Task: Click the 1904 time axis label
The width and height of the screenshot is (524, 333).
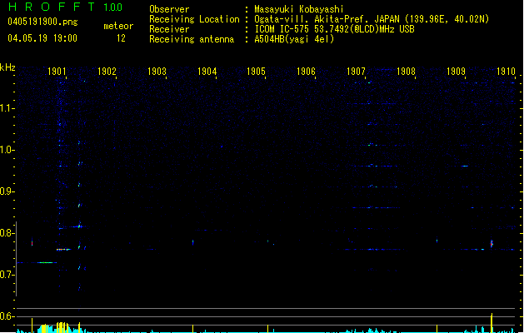Action: click(x=207, y=72)
